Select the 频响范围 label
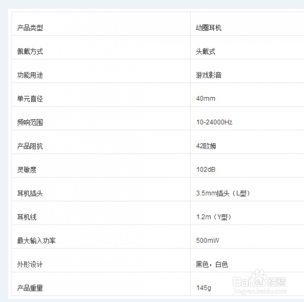The image size is (304, 302). click(x=30, y=123)
